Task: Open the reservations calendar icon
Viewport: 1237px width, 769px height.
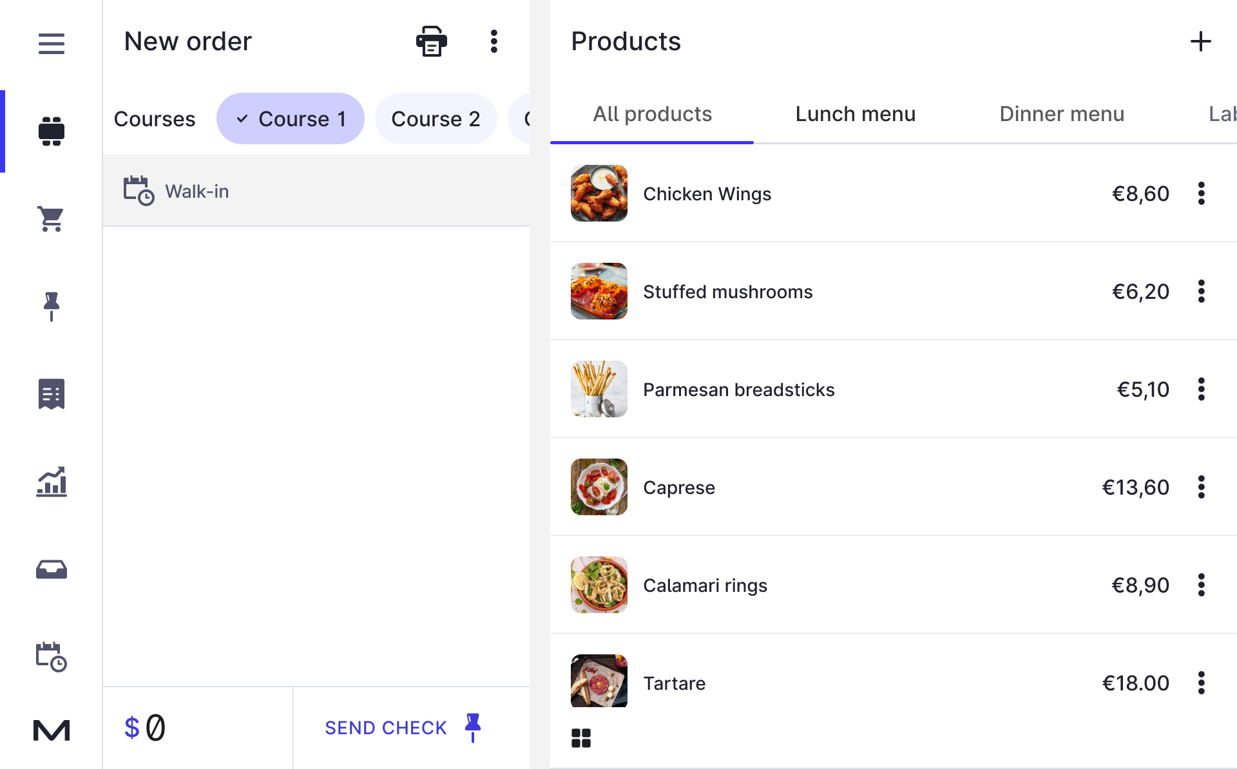Action: [x=51, y=657]
